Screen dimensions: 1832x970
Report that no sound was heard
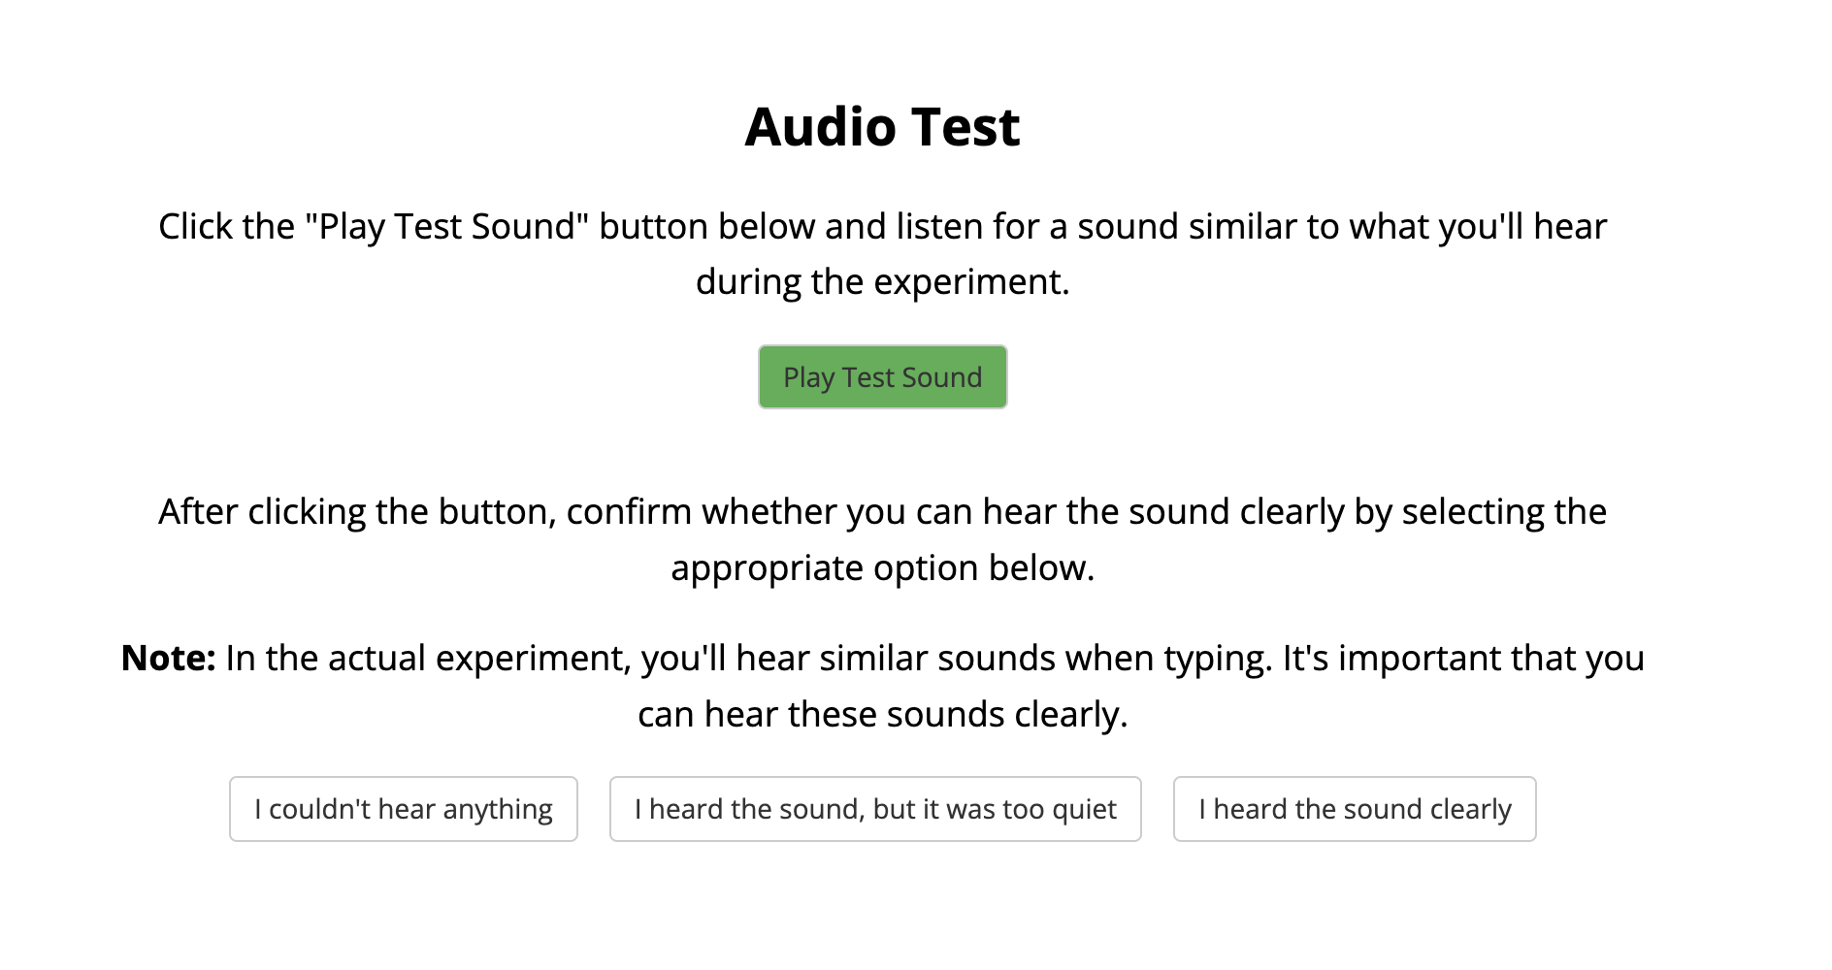(x=404, y=809)
